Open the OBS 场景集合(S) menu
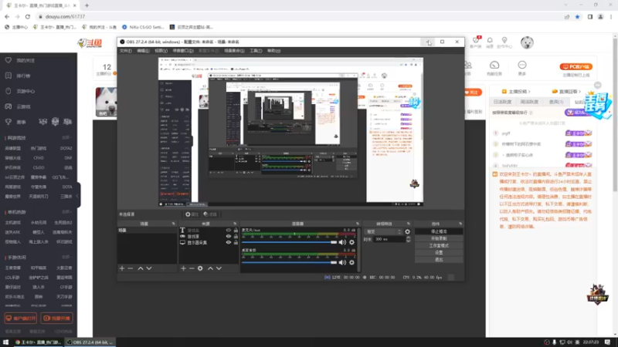Viewport: 618px width, 347px height. coord(234,51)
